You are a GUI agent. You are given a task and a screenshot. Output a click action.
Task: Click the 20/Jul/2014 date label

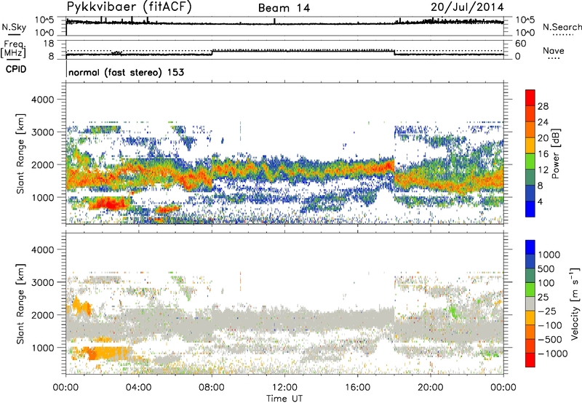(467, 7)
